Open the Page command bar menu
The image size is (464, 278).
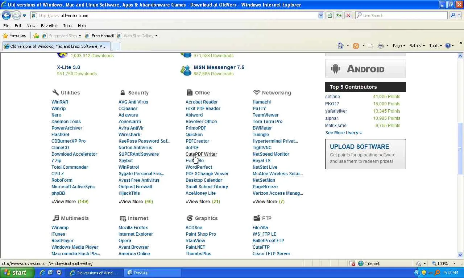coord(399,46)
